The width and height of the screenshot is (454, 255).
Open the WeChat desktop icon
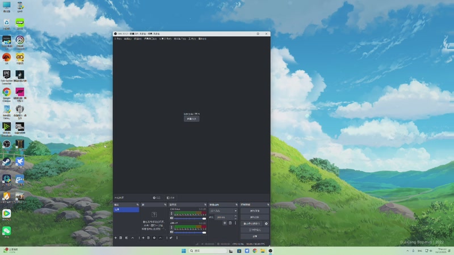click(x=6, y=232)
